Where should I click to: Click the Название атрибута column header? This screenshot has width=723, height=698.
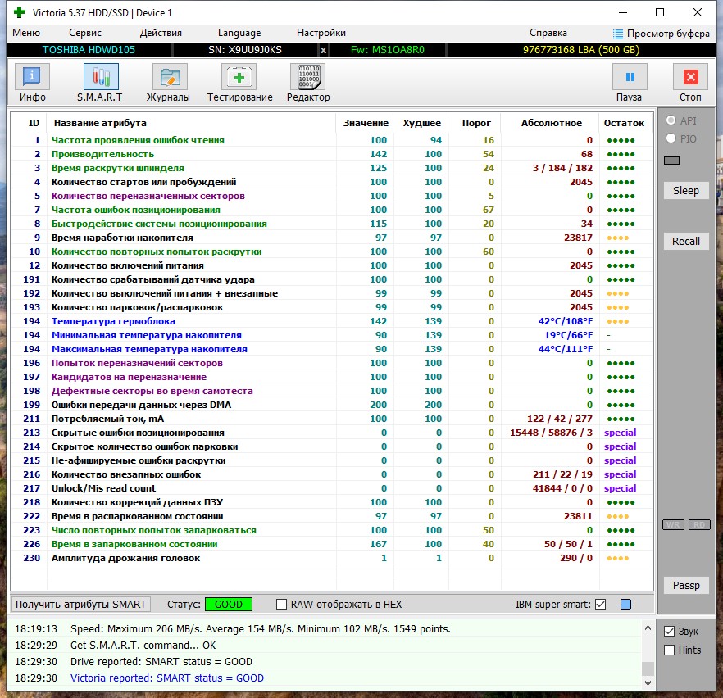click(100, 123)
